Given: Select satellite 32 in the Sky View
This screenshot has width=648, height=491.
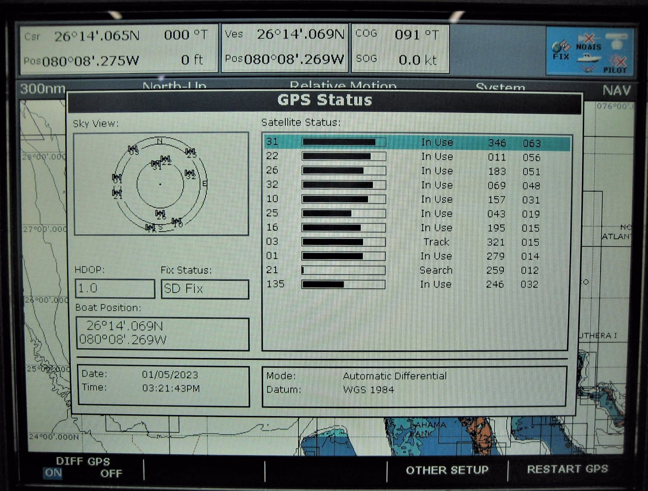Looking at the screenshot, I should click(x=190, y=174).
